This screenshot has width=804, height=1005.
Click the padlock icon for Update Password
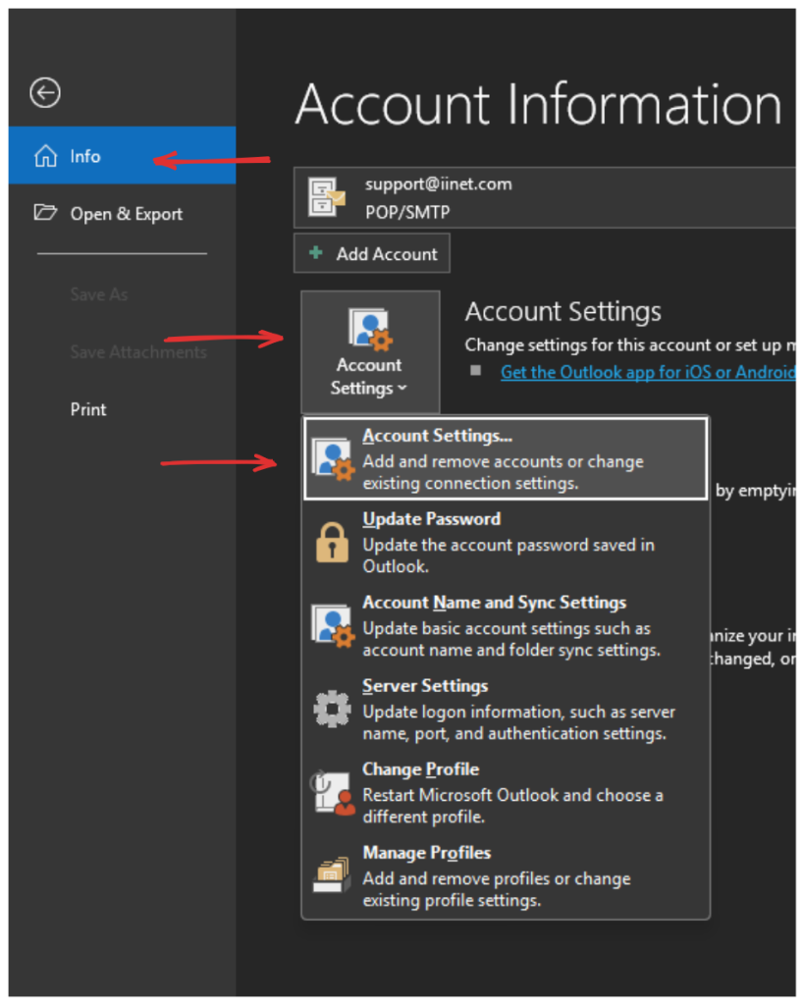(x=332, y=542)
